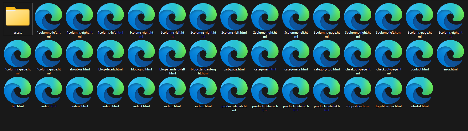Select the 3columns-left.html file icon
This screenshot has height=131, width=468.
[296, 17]
